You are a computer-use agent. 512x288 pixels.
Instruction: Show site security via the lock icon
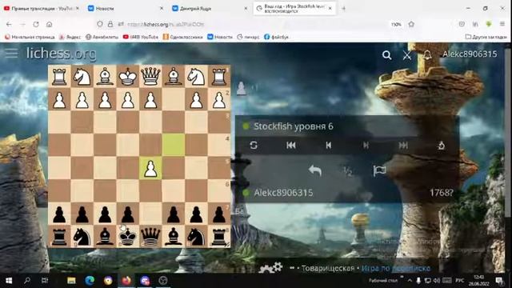click(110, 24)
